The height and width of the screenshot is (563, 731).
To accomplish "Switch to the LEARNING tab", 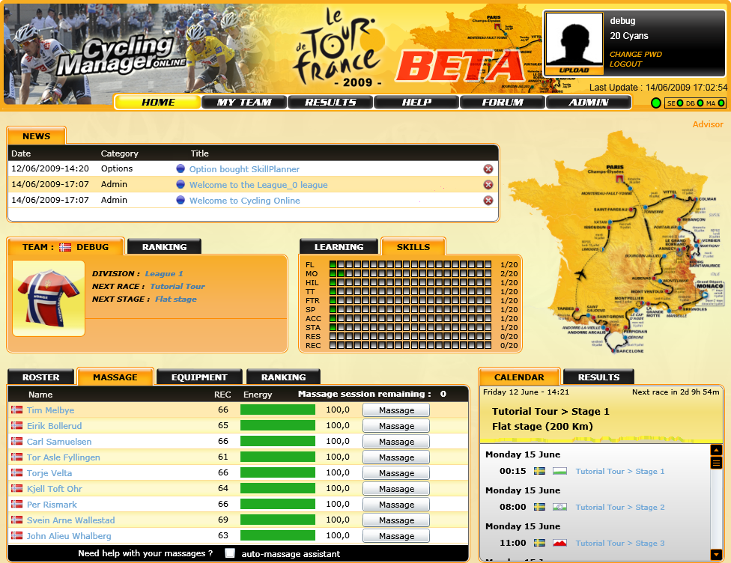I will 339,247.
